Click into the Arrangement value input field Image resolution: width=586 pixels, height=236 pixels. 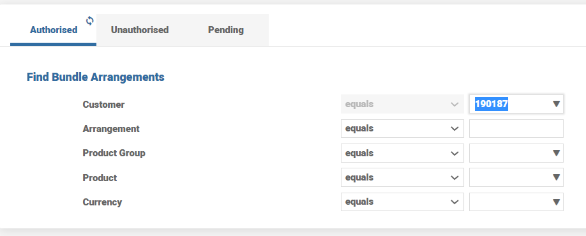click(x=516, y=128)
